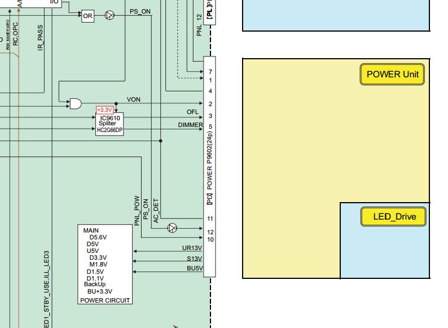Click the red +3.3V supply label
This screenshot has height=328, width=448.
pos(104,110)
